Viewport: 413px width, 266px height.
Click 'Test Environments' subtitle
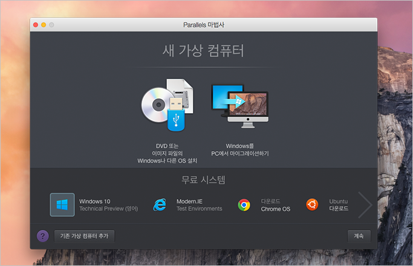(200, 209)
